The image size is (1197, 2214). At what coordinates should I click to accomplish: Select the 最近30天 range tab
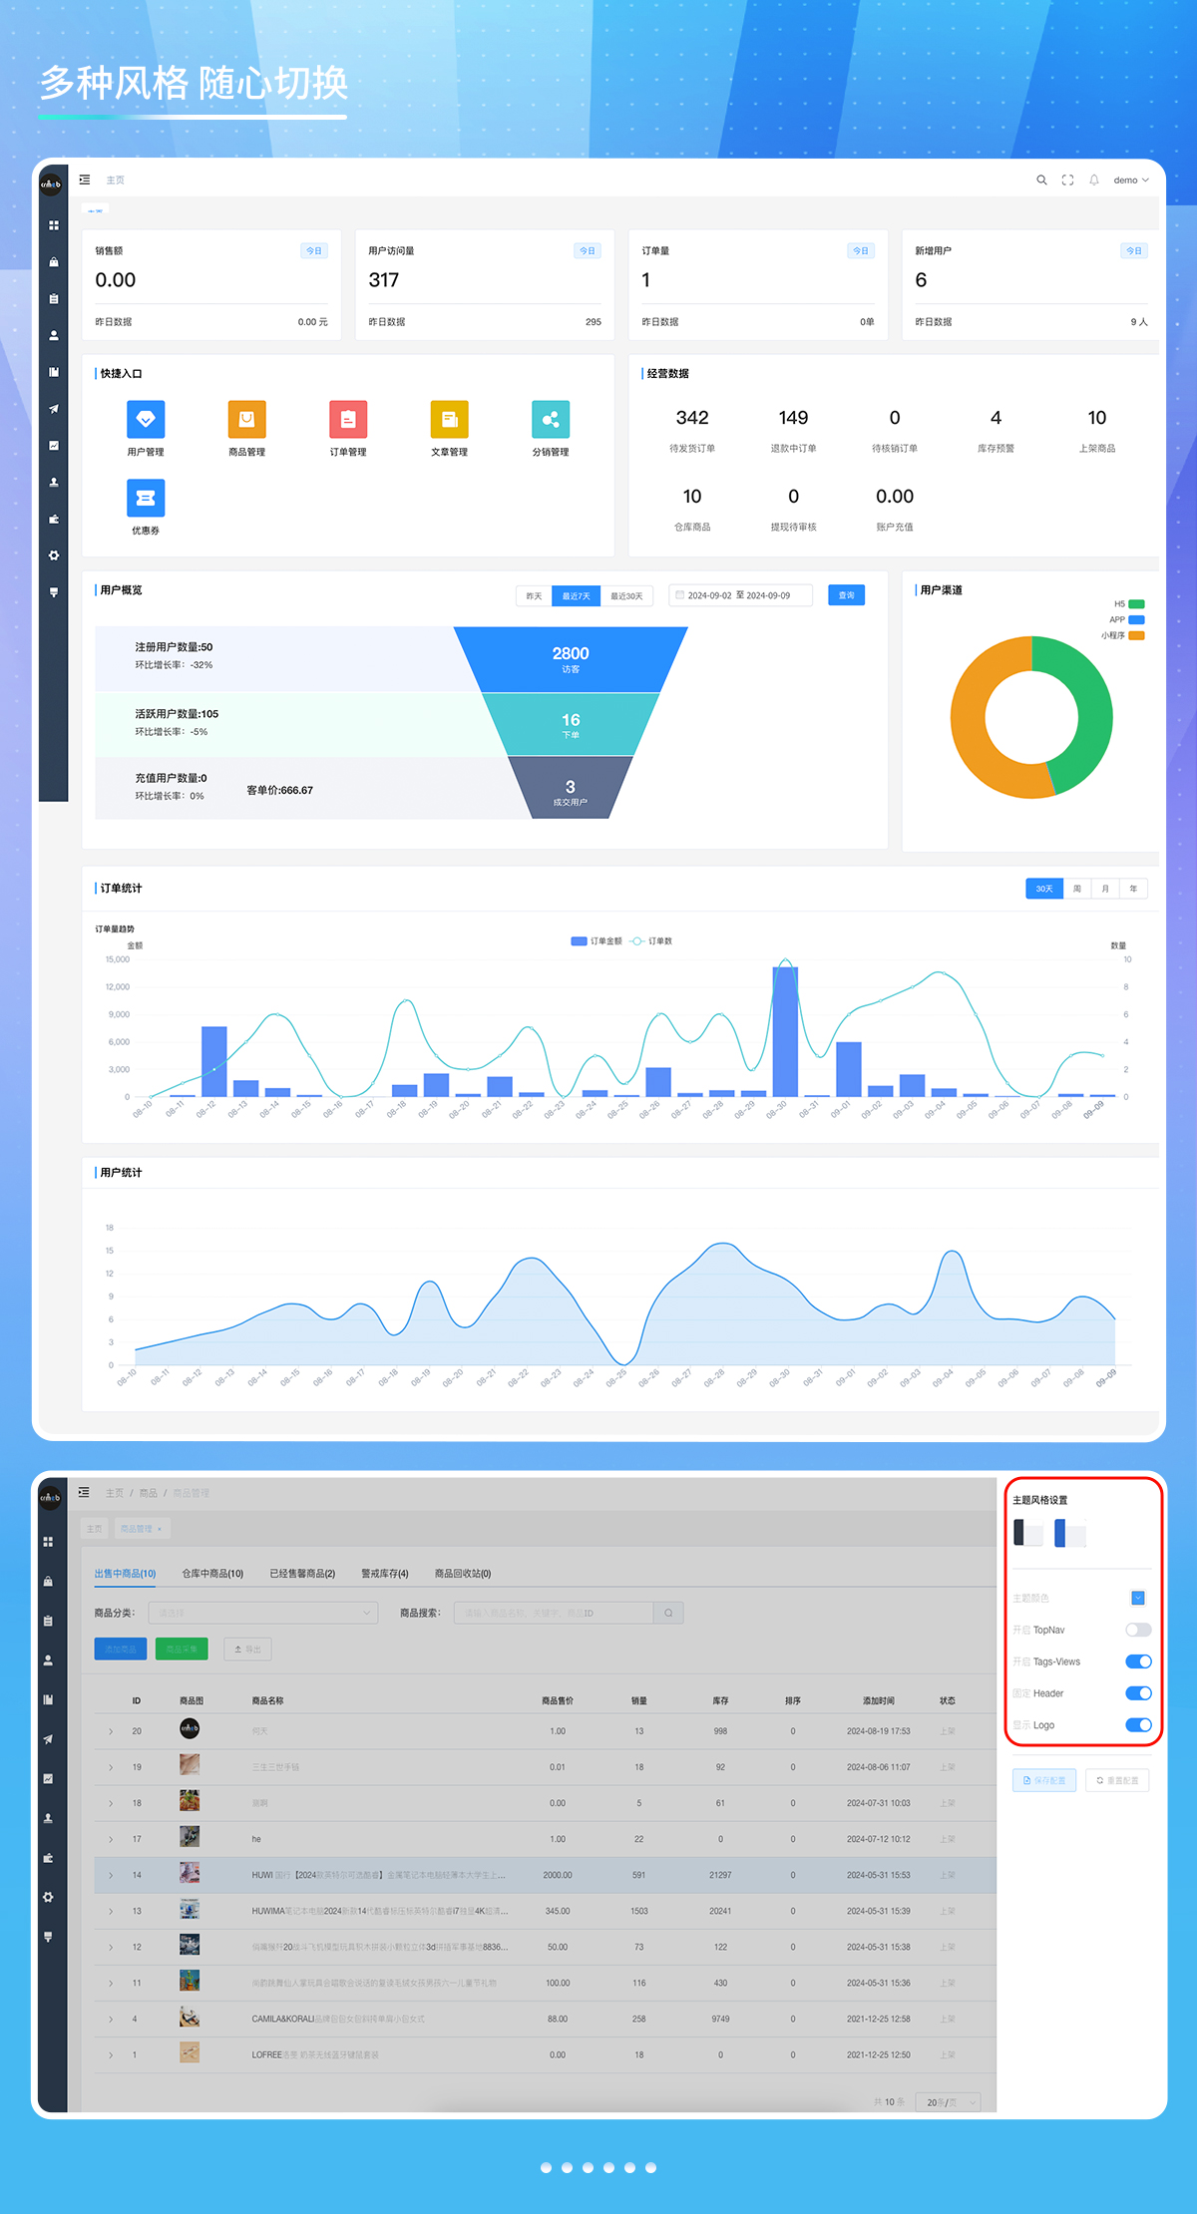[x=626, y=596]
